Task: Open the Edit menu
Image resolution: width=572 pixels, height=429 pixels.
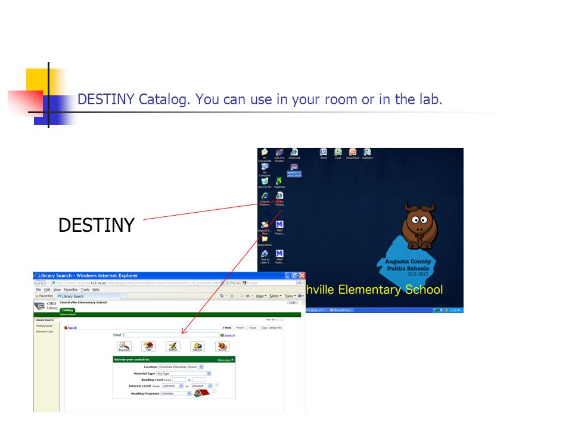Action: click(47, 290)
